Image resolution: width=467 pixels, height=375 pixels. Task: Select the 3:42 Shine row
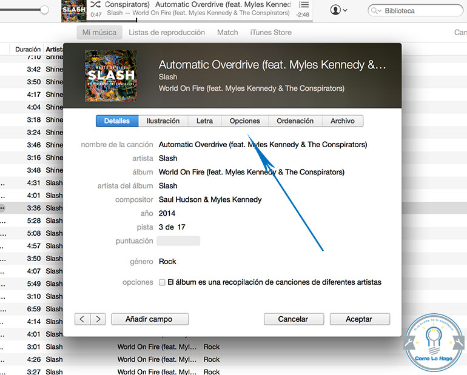coord(32,69)
